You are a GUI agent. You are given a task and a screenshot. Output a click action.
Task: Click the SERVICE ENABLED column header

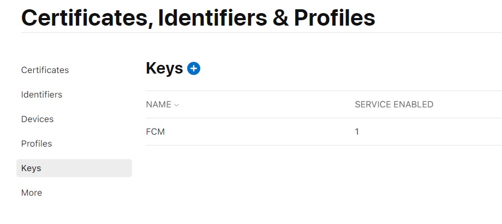tap(394, 105)
